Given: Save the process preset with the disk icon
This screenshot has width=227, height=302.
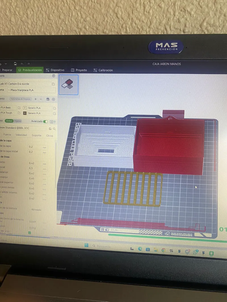Looking at the screenshot, I should pos(50,129).
